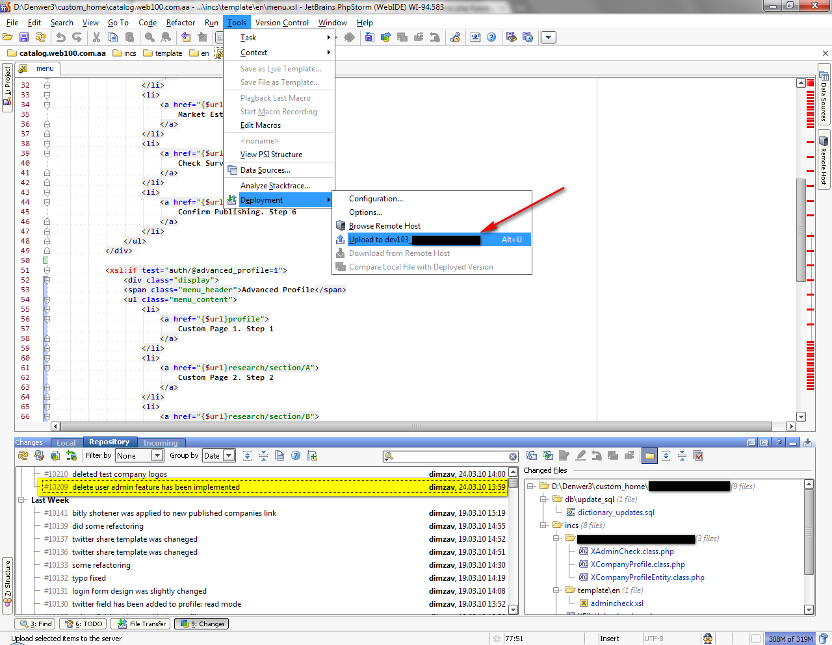The image size is (832, 645).
Task: Open the Task submenu in Tools menu
Action: tap(279, 38)
